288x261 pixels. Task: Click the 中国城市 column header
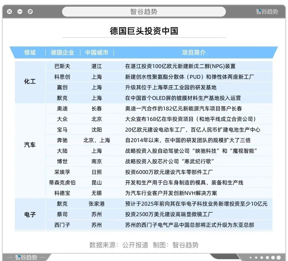pyautogui.click(x=97, y=53)
